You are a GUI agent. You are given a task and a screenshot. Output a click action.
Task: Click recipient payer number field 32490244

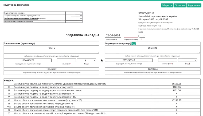point(153,69)
